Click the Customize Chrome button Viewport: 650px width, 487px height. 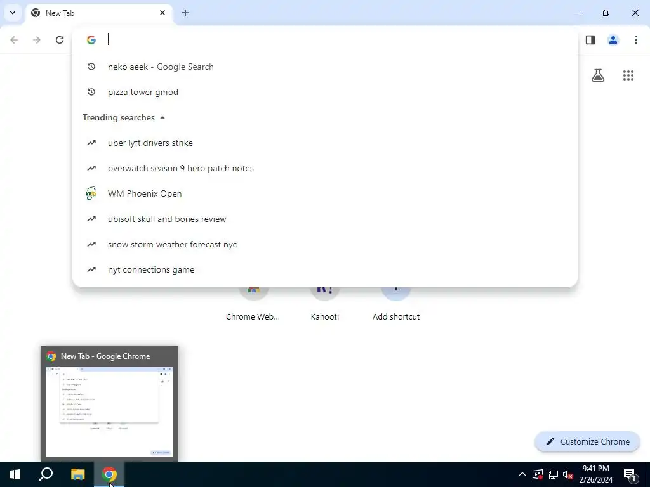point(587,441)
